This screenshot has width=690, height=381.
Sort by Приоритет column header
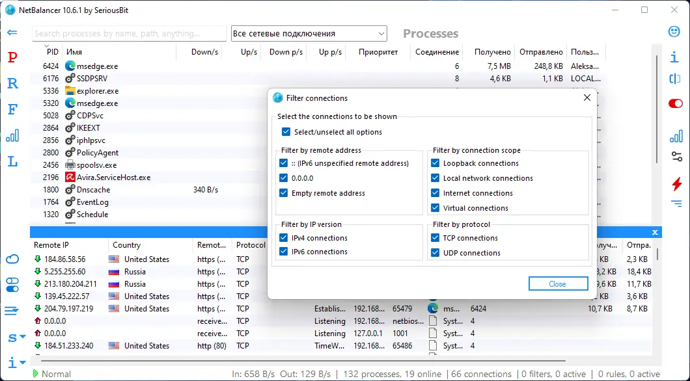tap(378, 52)
